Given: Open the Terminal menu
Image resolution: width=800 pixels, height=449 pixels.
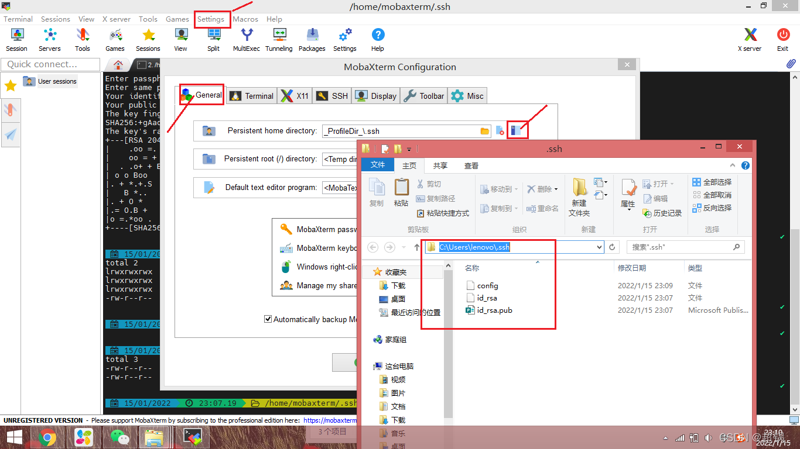Looking at the screenshot, I should (x=18, y=19).
